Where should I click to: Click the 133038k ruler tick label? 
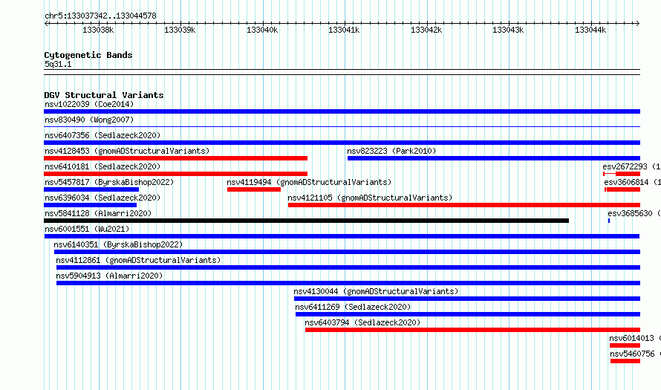98,30
